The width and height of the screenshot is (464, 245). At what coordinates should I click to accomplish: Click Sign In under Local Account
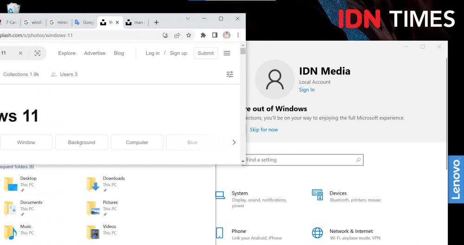(307, 90)
